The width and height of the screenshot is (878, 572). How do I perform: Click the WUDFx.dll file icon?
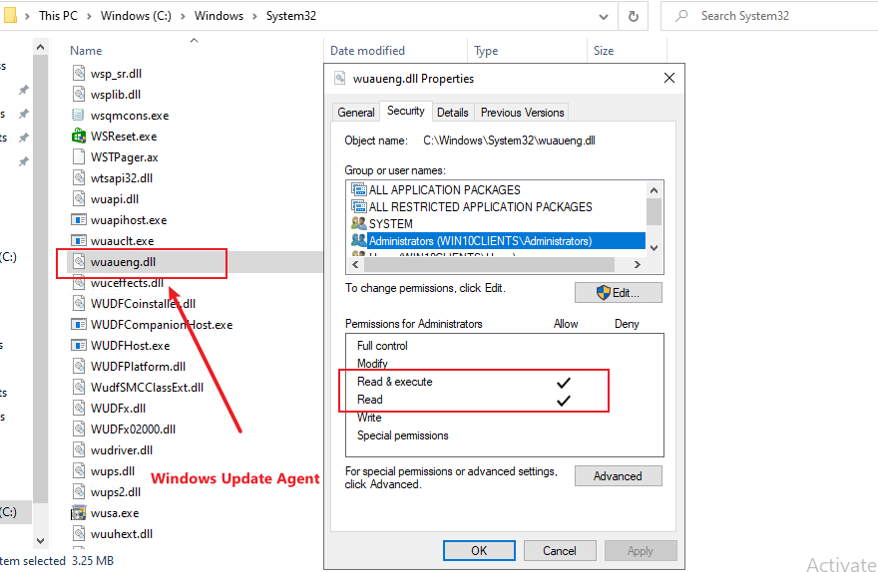coord(79,408)
